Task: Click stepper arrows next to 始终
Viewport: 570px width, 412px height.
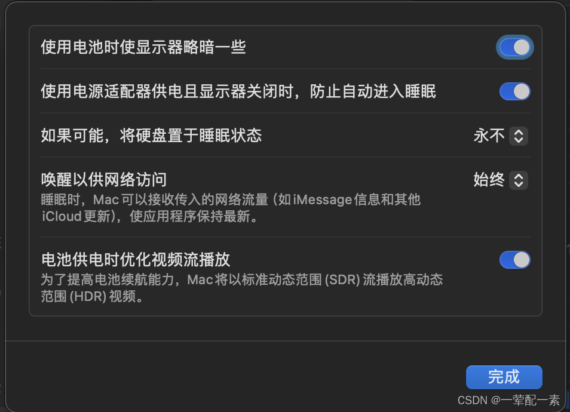Action: click(519, 180)
